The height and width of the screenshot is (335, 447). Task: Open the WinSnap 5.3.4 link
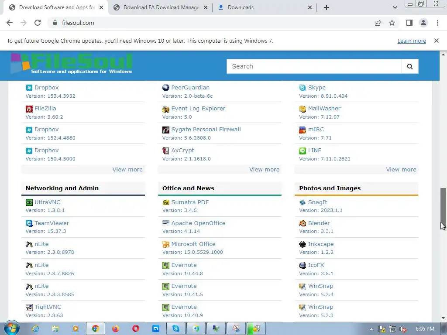pyautogui.click(x=320, y=286)
